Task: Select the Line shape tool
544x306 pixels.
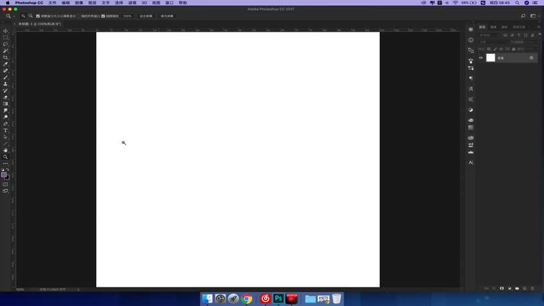Action: (x=5, y=144)
